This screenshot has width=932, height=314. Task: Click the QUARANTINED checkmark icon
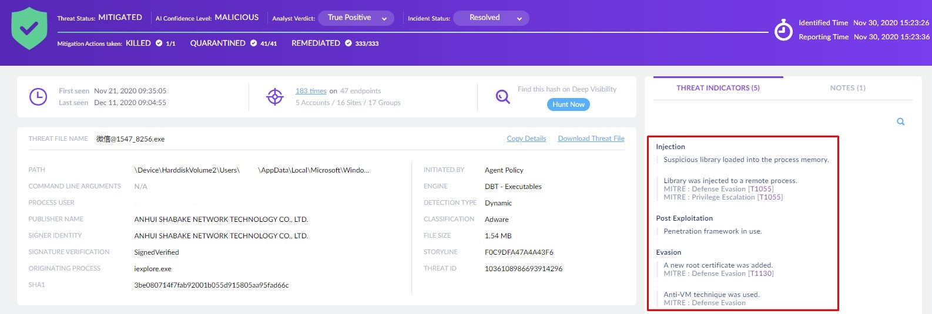pyautogui.click(x=253, y=43)
